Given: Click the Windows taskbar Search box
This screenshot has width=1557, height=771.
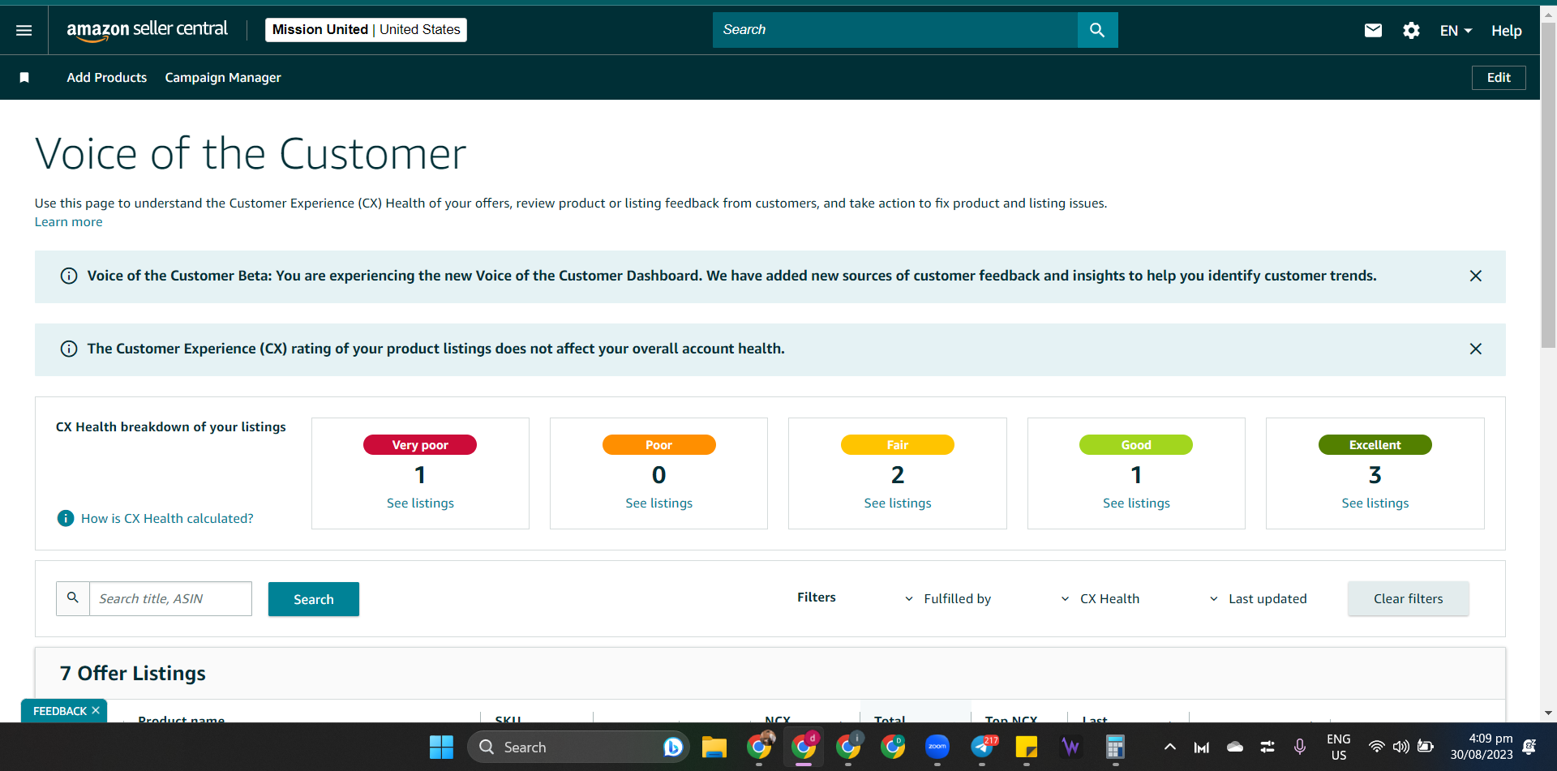Looking at the screenshot, I should pyautogui.click(x=578, y=747).
